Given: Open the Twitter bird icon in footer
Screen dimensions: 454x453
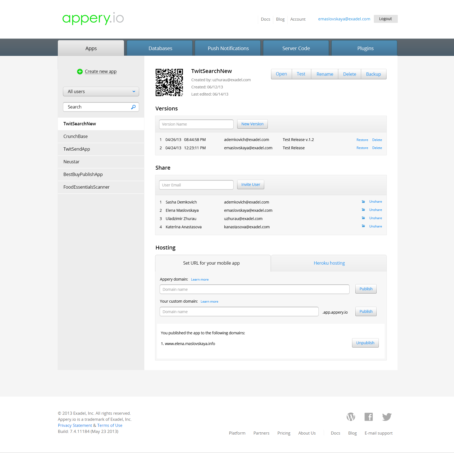Looking at the screenshot, I should (387, 417).
